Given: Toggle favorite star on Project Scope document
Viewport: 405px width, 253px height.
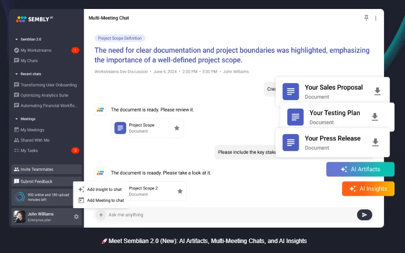Looking at the screenshot, I should click(x=177, y=128).
